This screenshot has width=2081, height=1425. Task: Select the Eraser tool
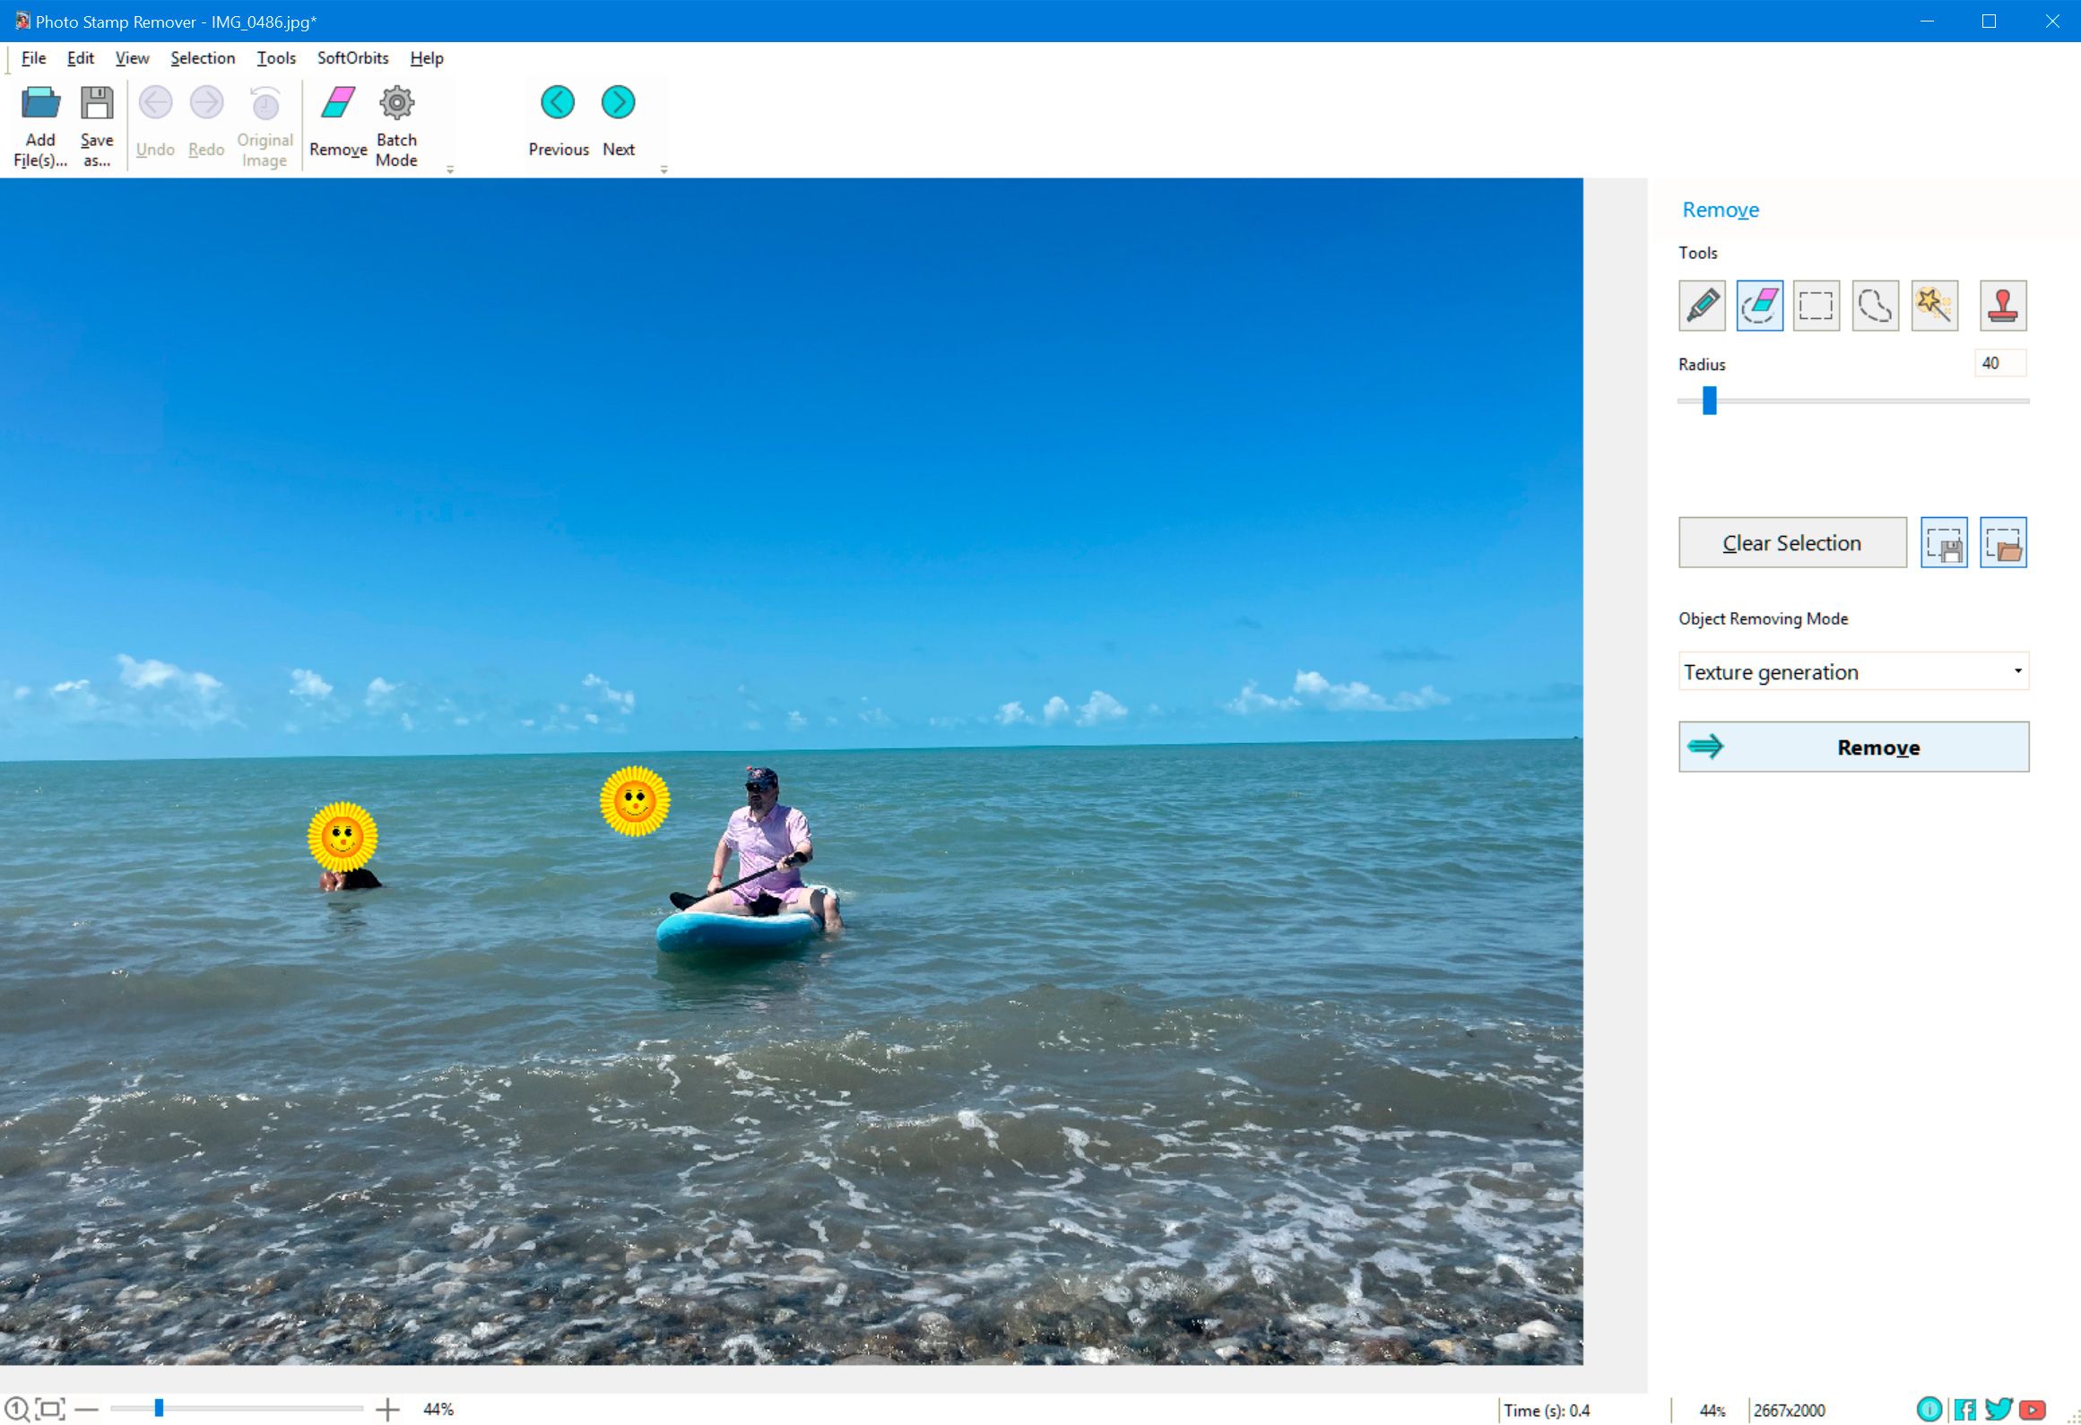(x=1760, y=305)
